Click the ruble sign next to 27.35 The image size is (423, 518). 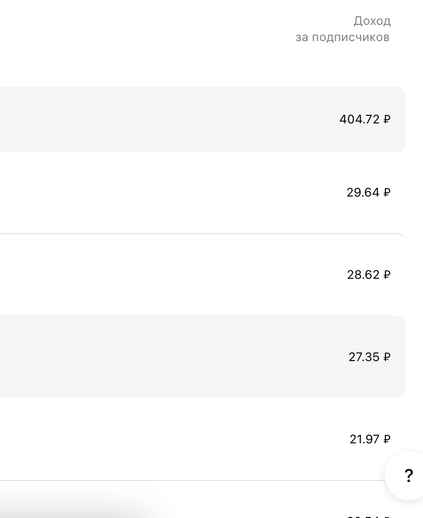coord(386,357)
